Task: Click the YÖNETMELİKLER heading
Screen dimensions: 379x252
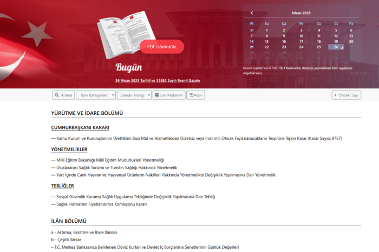Action: pyautogui.click(x=69, y=150)
